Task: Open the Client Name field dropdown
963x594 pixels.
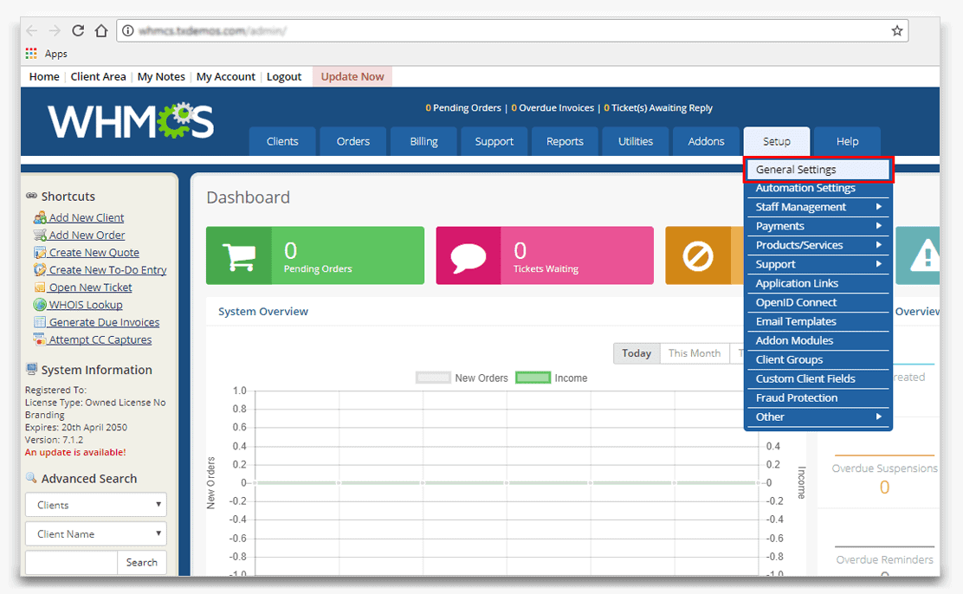Action: click(x=96, y=534)
